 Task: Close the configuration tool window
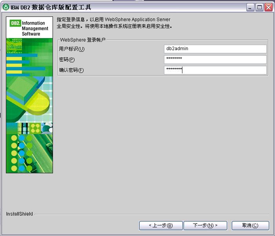coord(268,7)
